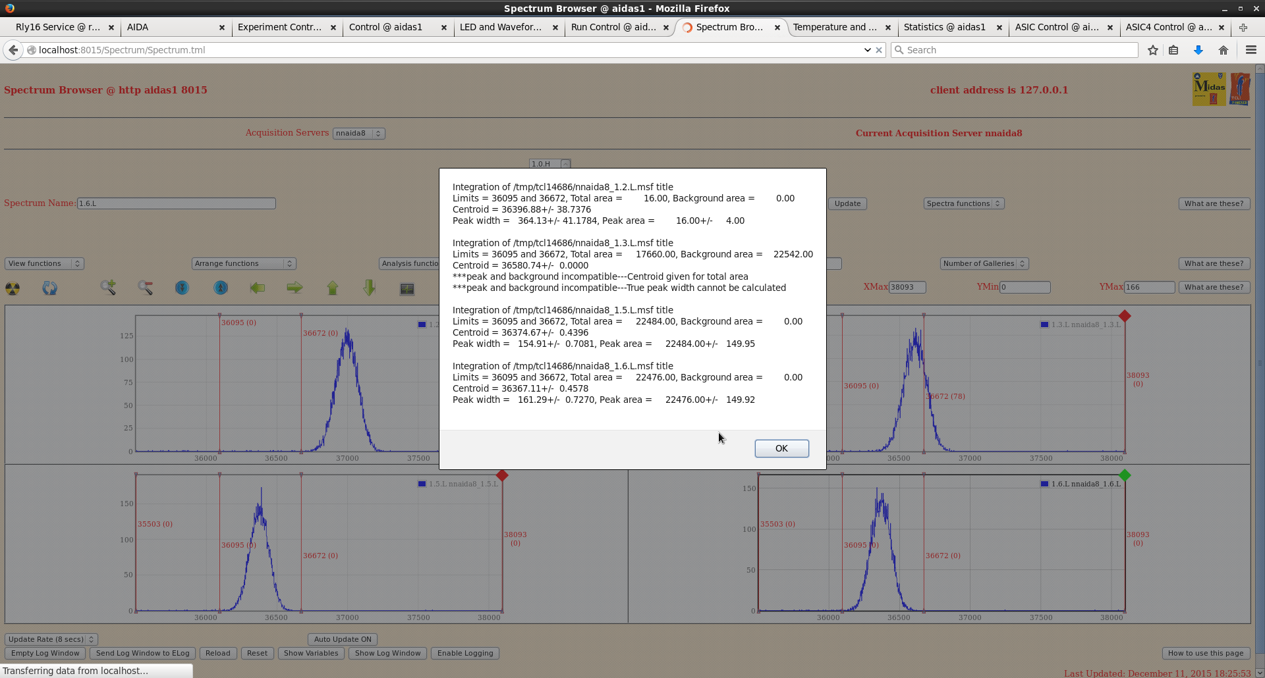Click the green down arrow icon
This screenshot has height=678, width=1265.
tap(369, 288)
